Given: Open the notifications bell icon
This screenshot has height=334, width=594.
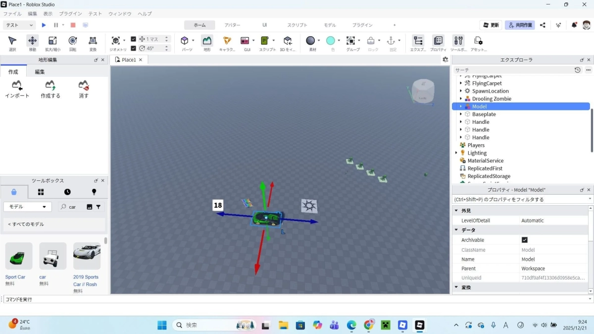Looking at the screenshot, I should 574,25.
